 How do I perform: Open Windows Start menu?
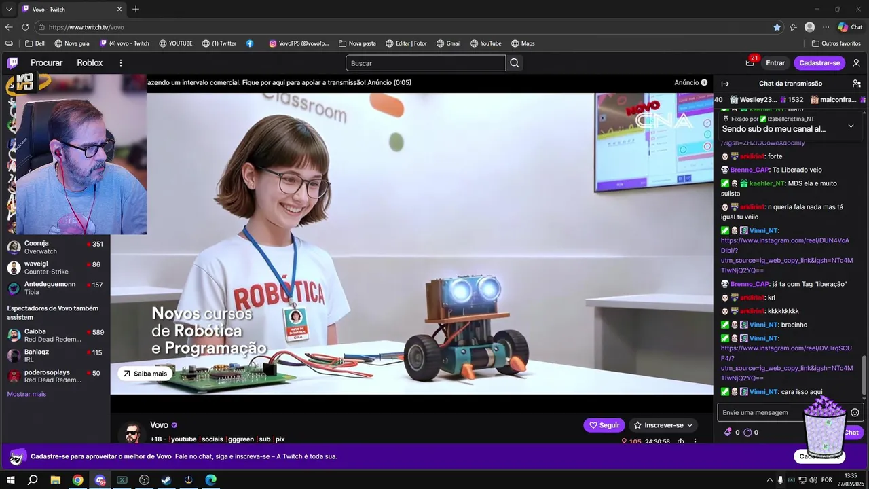point(10,480)
